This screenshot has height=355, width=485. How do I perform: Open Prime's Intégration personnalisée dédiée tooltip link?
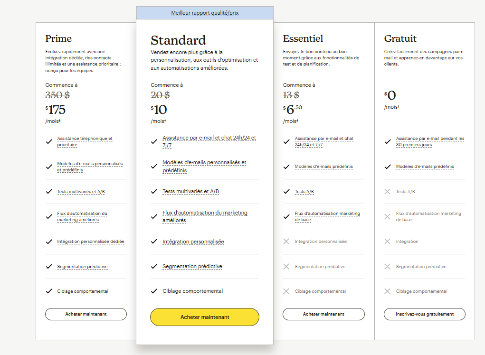tap(91, 242)
